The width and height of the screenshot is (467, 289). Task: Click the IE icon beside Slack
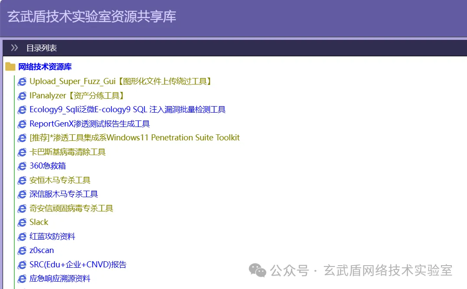click(x=22, y=223)
